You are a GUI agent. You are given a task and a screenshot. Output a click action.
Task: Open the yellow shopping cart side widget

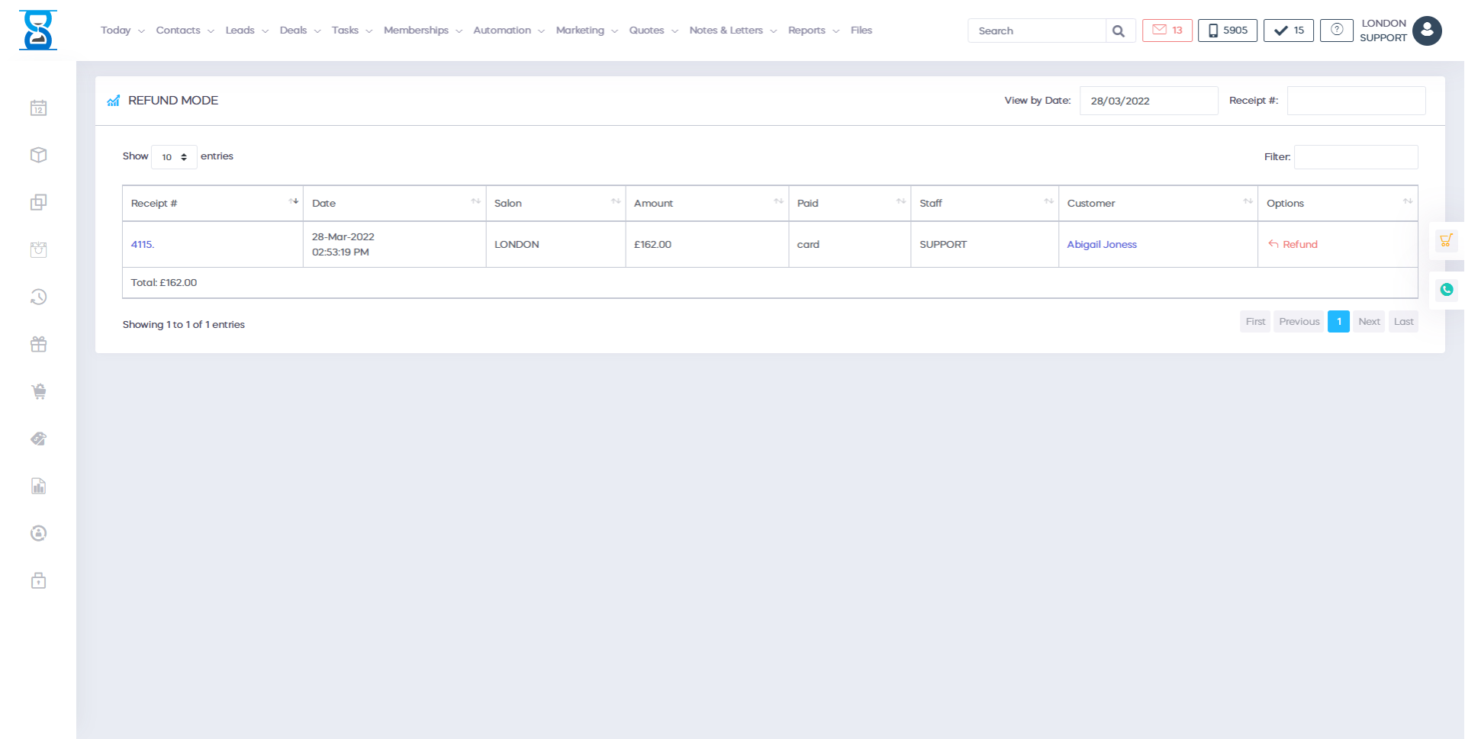(x=1445, y=241)
